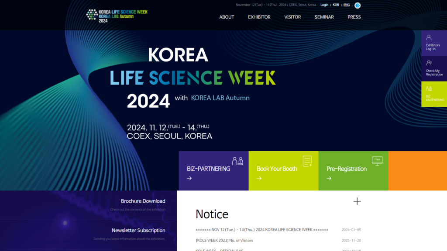The image size is (447, 251).
Task: Click the Free monitor icon on Pre-Registration
Action: pos(377,161)
